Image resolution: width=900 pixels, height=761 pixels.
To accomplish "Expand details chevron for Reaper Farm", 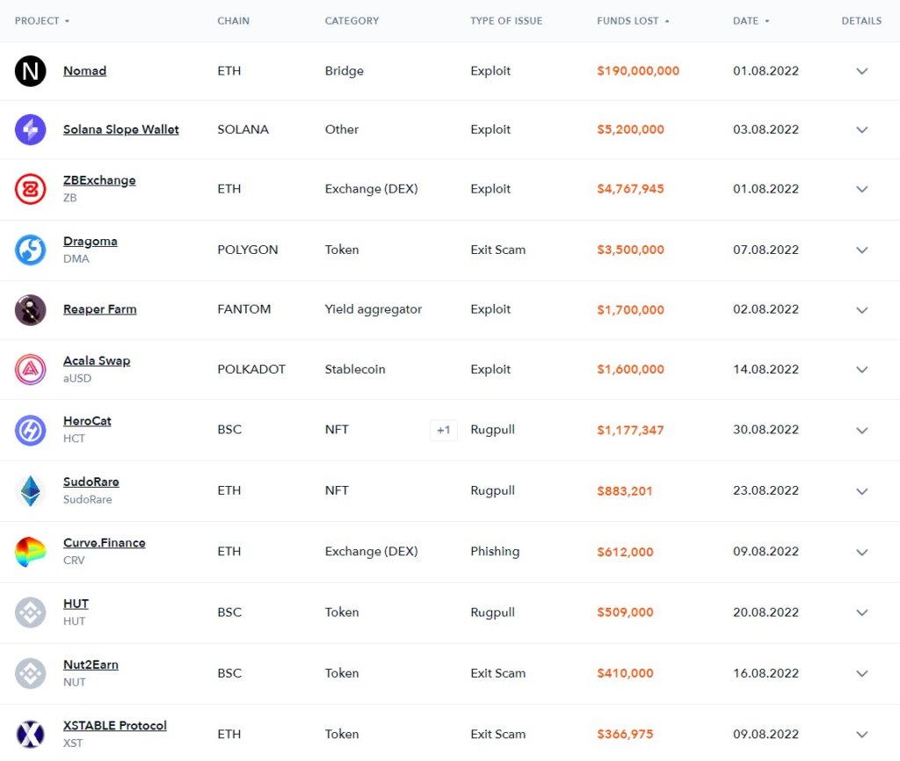I will pos(861,310).
